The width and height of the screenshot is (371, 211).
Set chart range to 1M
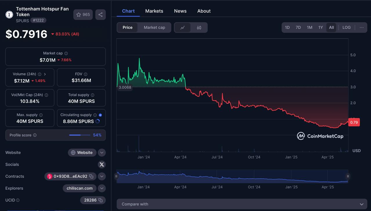click(x=310, y=28)
